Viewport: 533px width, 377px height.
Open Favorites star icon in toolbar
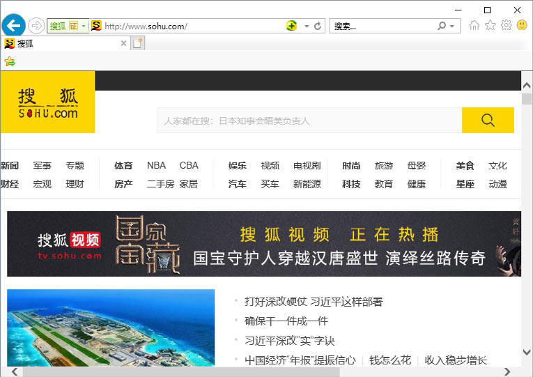click(x=490, y=26)
